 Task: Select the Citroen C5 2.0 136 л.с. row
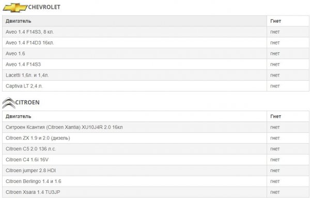[x=156, y=149]
